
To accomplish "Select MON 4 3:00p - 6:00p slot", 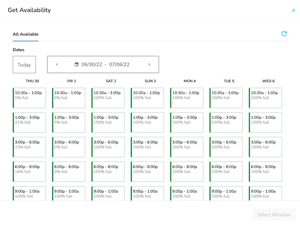I will pos(187,147).
